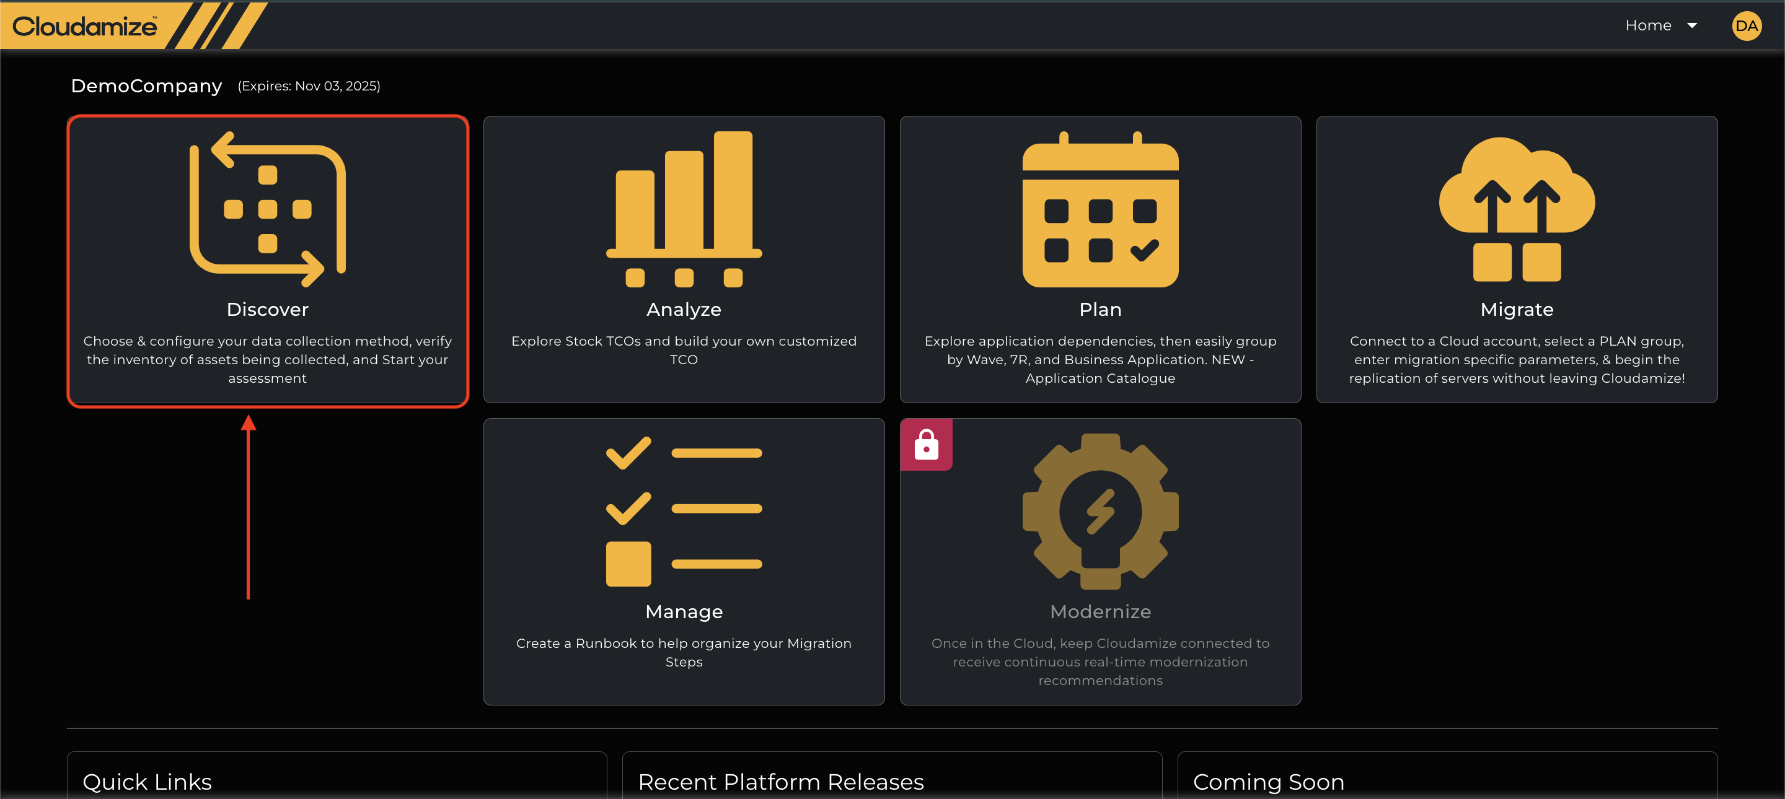The image size is (1785, 799).
Task: Click the Quick Links panel heading
Action: coord(147,782)
